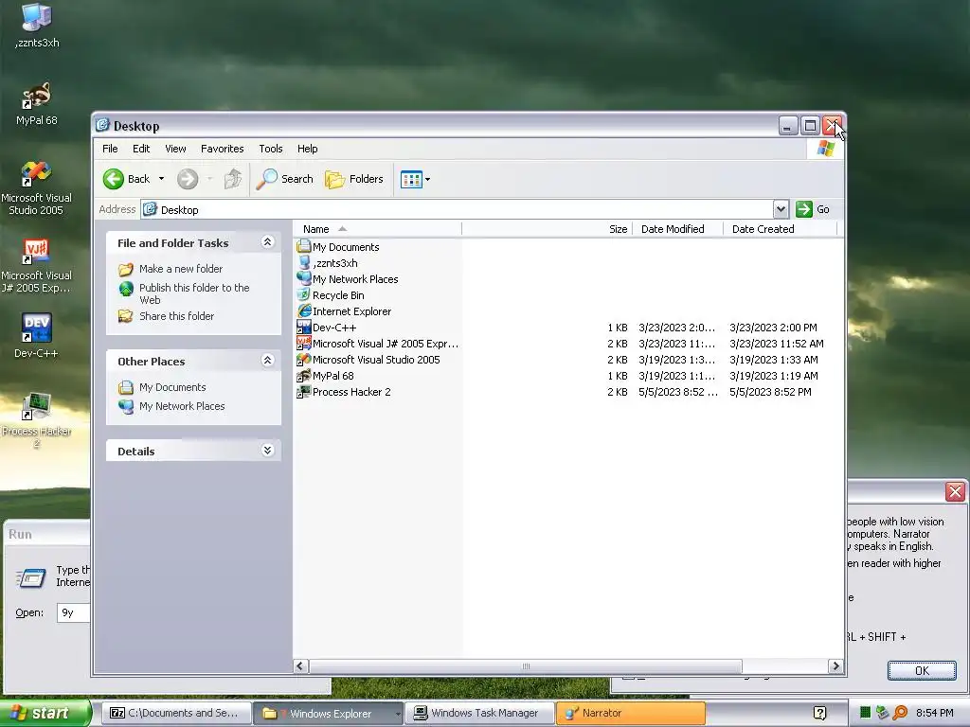Open My Documents in Other Places
Image resolution: width=970 pixels, height=727 pixels.
pos(172,387)
